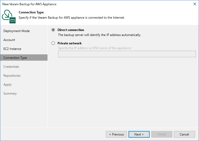Viewport: 199px width, 141px height.
Task: Go to the Deployment Mode step
Action: (x=17, y=31)
